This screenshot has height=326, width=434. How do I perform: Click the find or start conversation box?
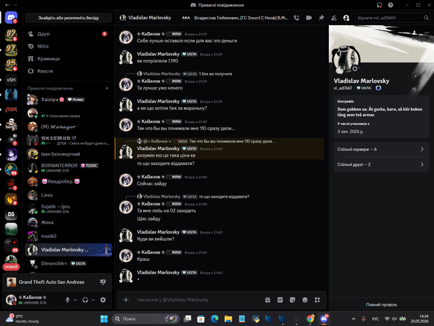tap(68, 18)
